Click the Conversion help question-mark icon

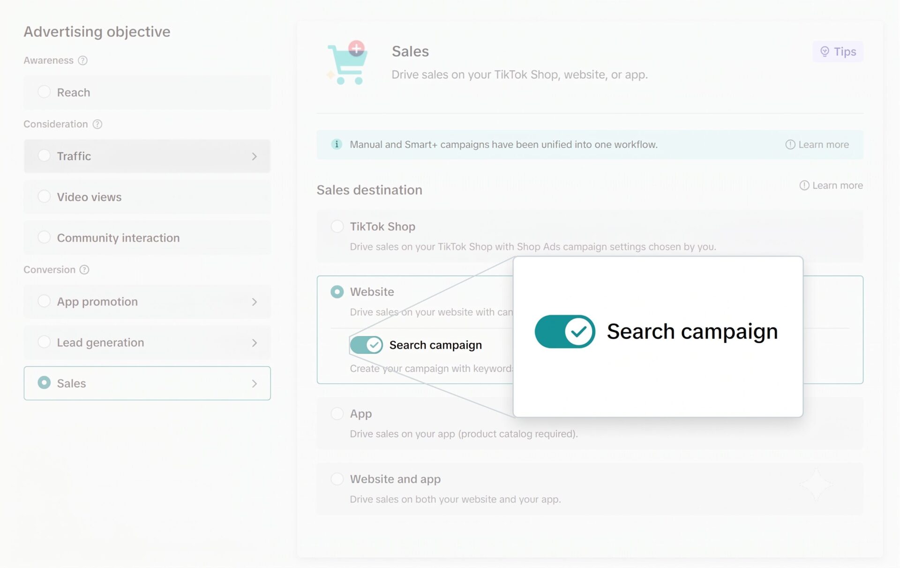tap(84, 270)
